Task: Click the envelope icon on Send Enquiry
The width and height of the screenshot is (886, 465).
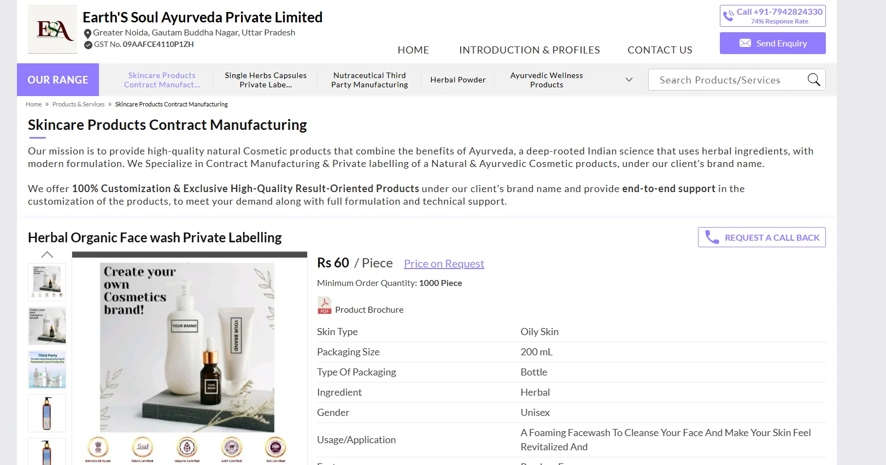Action: pyautogui.click(x=746, y=43)
